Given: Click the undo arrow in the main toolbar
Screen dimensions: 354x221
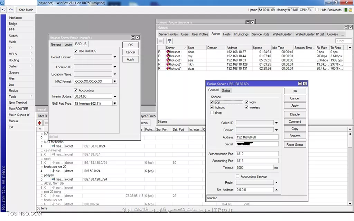Looking at the screenshot, I should point(4,10).
